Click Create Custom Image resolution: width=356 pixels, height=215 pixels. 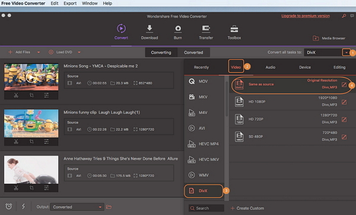tap(247, 208)
